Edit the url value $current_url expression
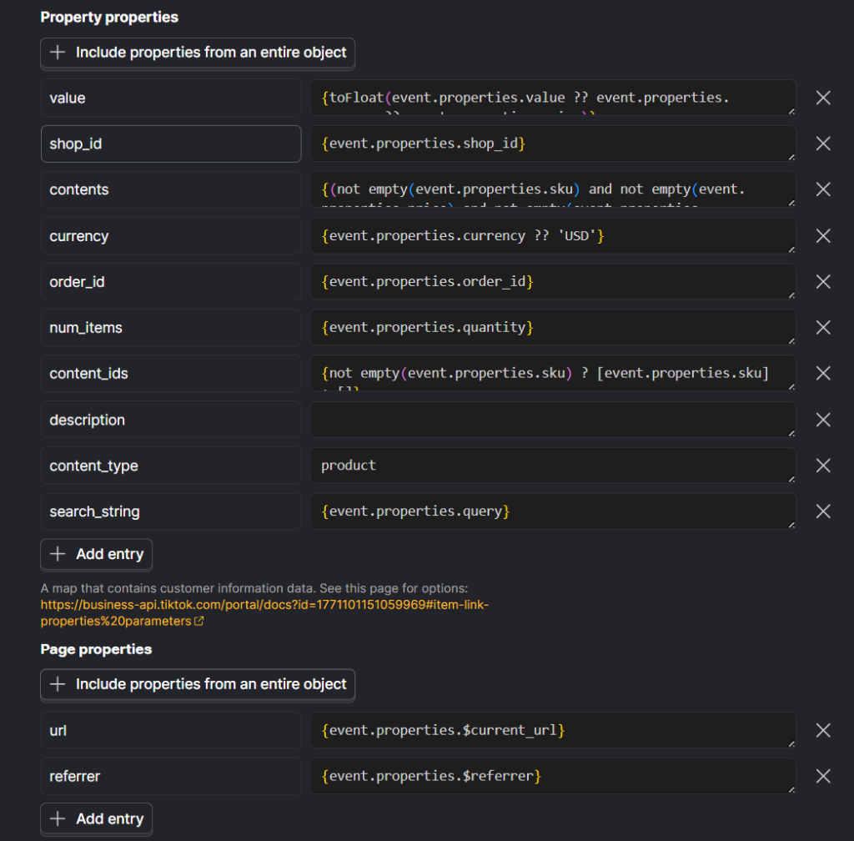 tap(552, 730)
